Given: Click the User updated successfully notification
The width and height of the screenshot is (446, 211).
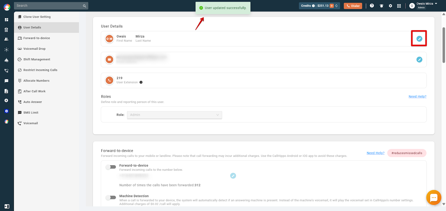Looking at the screenshot, I should coord(223,8).
